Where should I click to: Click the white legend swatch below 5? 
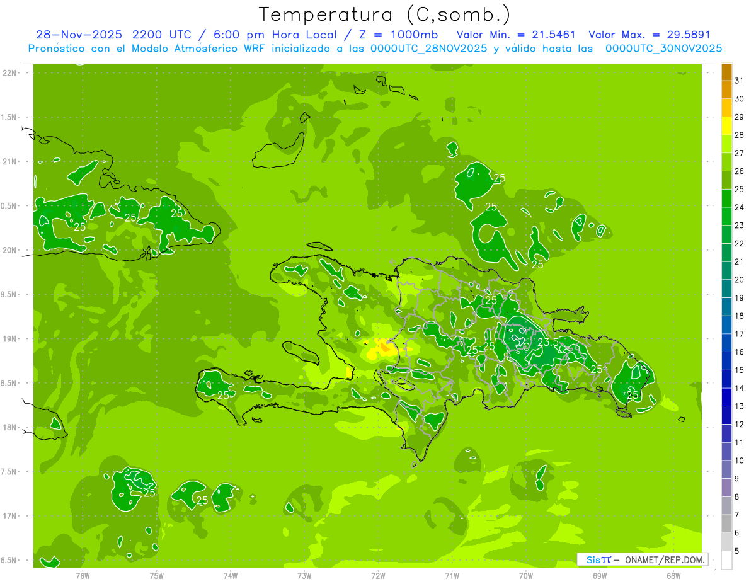(726, 560)
